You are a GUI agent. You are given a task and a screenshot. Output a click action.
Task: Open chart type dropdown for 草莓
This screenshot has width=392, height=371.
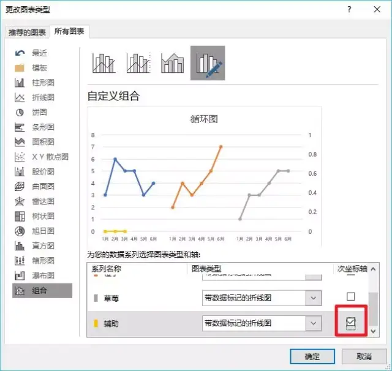click(x=314, y=298)
